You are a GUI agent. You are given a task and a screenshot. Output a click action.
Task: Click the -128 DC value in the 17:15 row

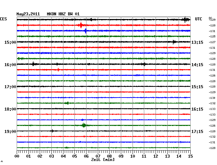[x=212, y=131]
